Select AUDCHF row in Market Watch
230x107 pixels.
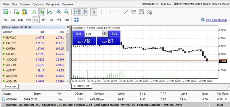pos(33,65)
